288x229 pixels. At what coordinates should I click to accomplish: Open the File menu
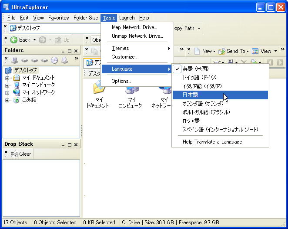(x=11, y=18)
